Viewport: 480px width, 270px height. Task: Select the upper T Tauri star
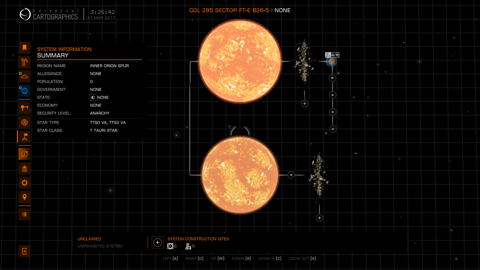[240, 61]
